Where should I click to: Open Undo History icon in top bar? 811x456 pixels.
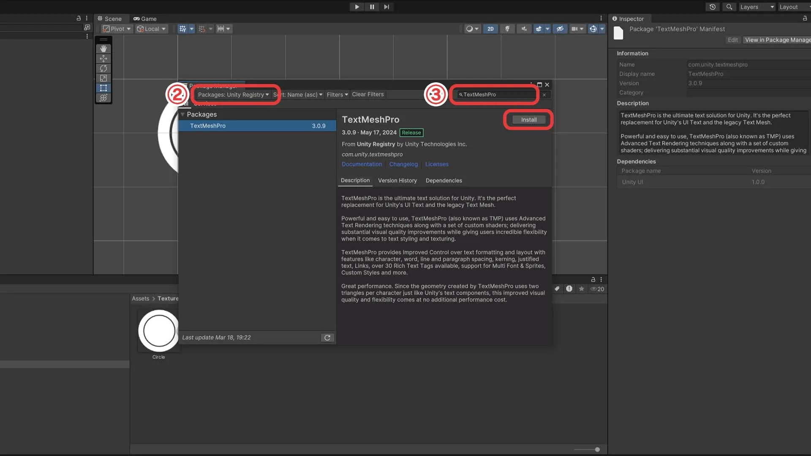[x=713, y=7]
